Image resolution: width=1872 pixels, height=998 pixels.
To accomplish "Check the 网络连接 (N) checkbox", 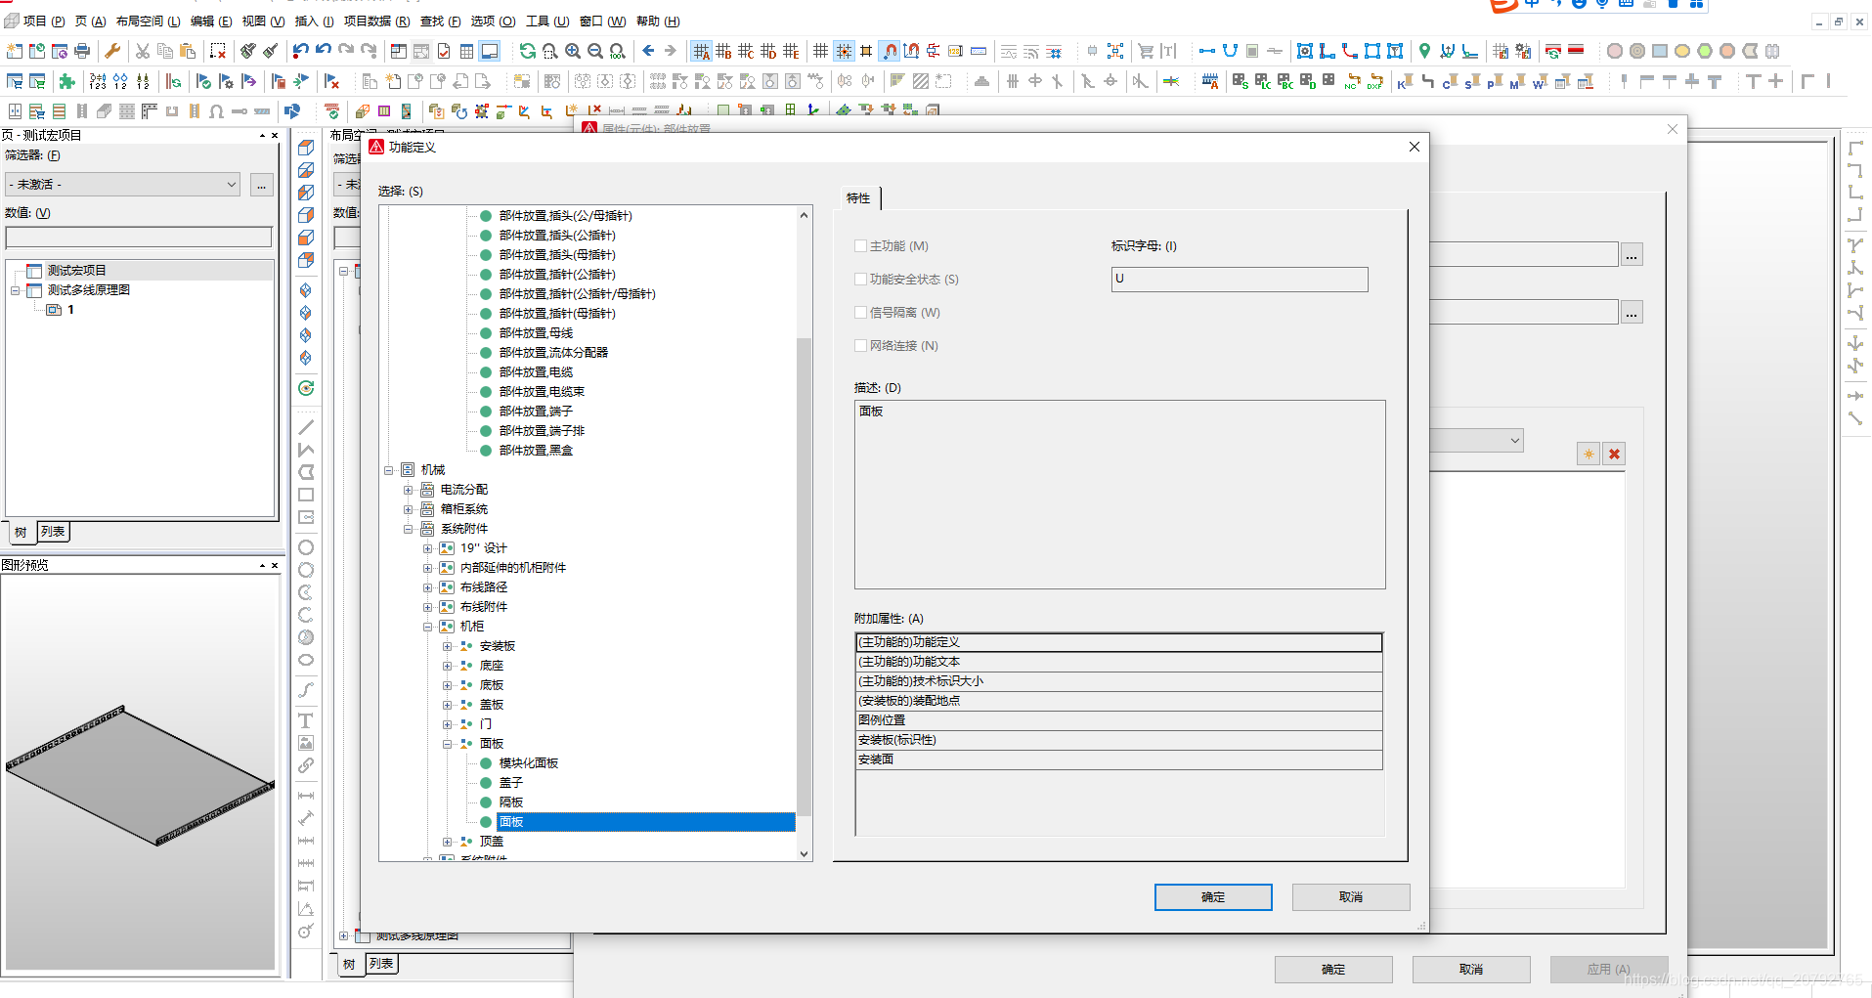I will tap(861, 346).
